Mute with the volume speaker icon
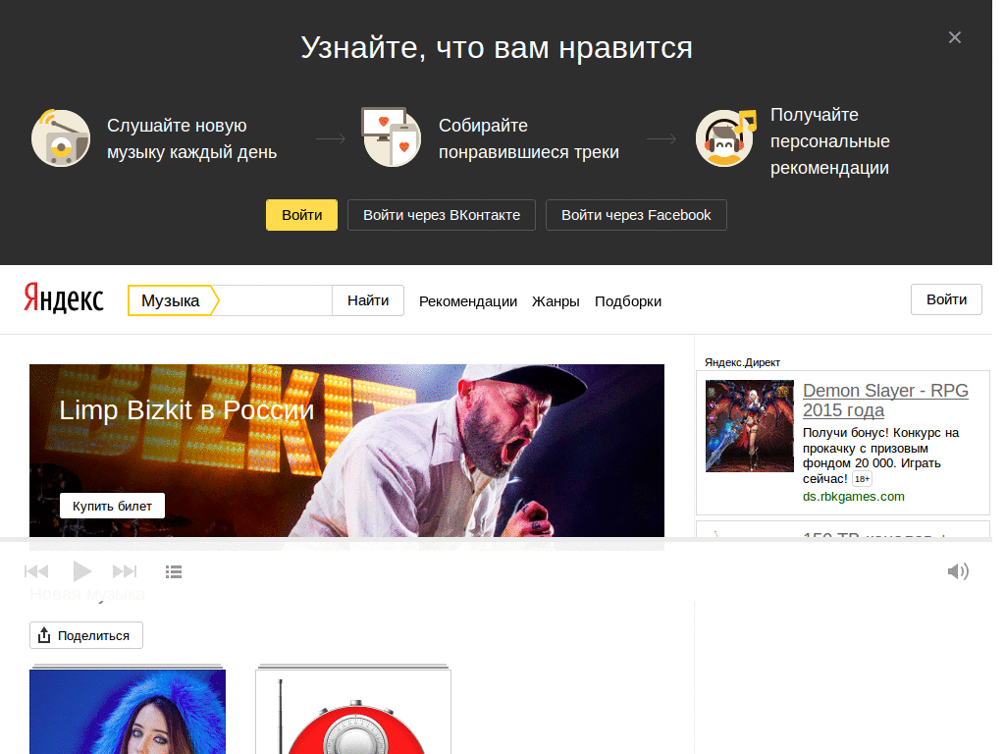 [958, 571]
